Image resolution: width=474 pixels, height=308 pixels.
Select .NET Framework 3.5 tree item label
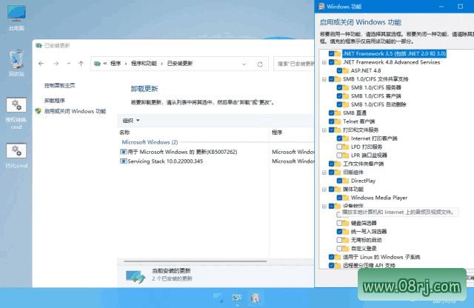point(394,53)
